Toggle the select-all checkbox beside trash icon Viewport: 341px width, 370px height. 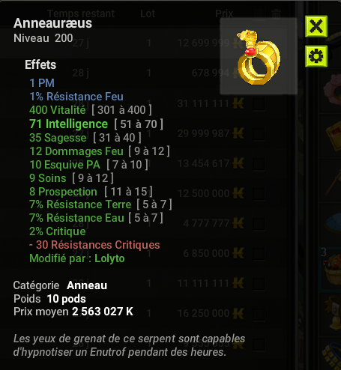[x=259, y=13]
